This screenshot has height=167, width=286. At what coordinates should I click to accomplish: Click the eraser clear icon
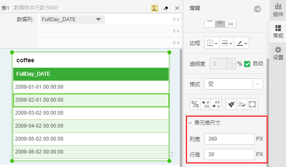tap(166, 8)
